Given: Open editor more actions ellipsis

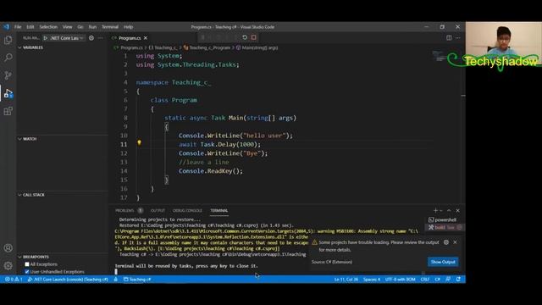Looking at the screenshot, I should pos(457,37).
